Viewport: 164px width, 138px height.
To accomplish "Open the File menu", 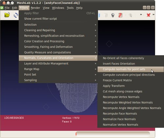I will pyautogui.click(x=7, y=8).
